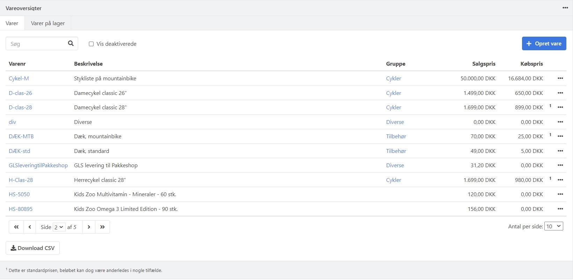
Task: Click the search magnifier icon
Action: 71,43
